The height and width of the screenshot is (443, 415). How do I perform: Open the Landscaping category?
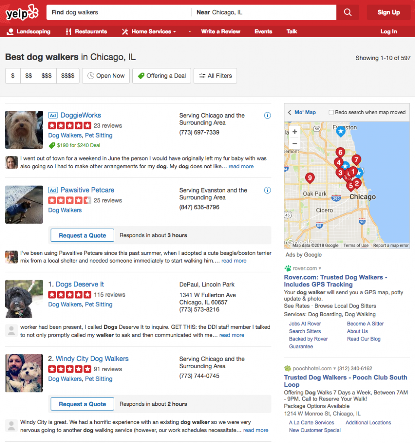29,32
